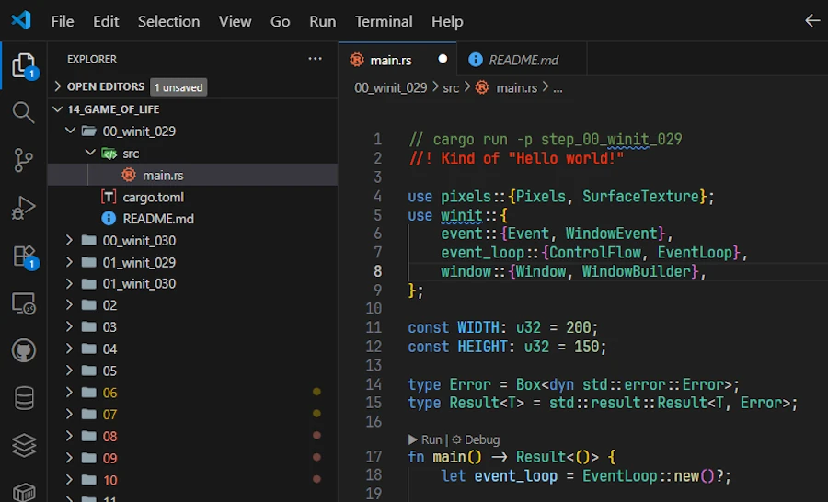Click the unsaved dot on main.rs tab
Viewport: 828px width, 502px height.
[x=443, y=59]
